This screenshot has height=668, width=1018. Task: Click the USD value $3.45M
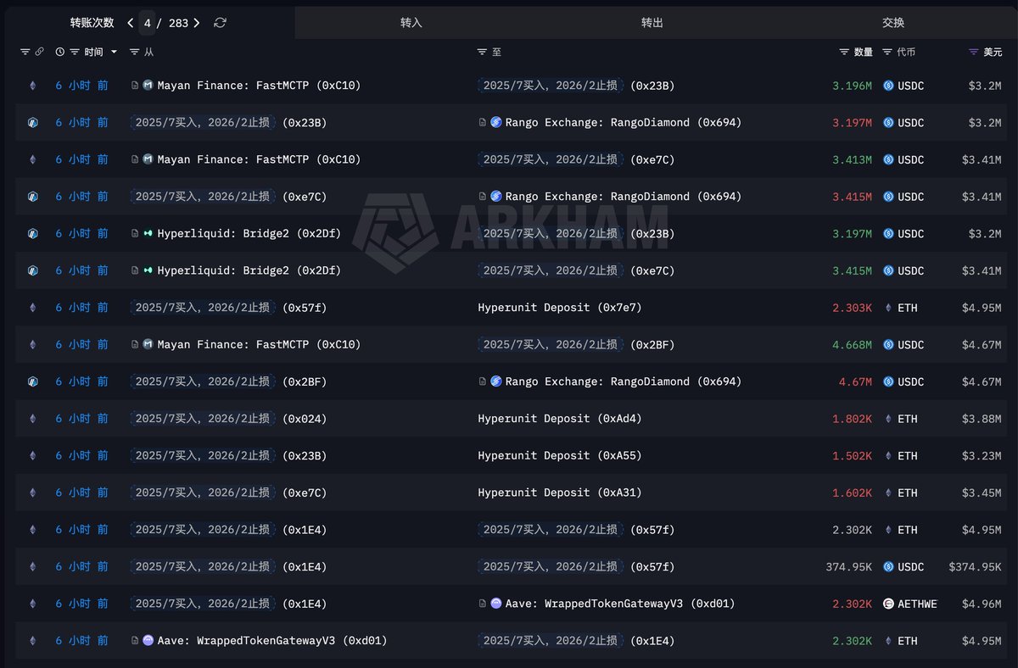coord(982,493)
